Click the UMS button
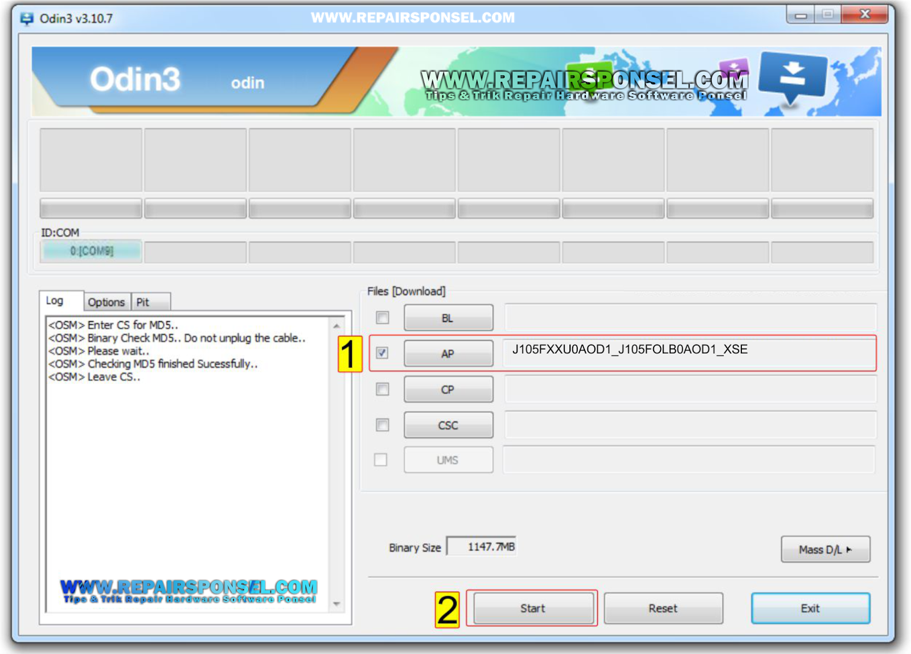This screenshot has width=911, height=654. [x=448, y=460]
